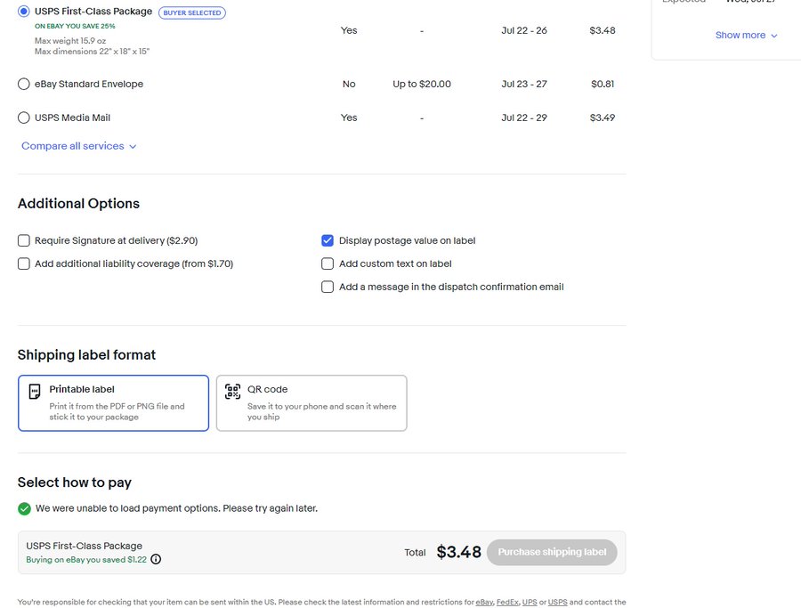Choose QR code label format card
The image size is (801, 608).
click(311, 403)
